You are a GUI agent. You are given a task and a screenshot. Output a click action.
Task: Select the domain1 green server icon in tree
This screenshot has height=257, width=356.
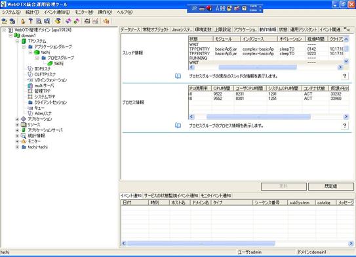click(17, 35)
